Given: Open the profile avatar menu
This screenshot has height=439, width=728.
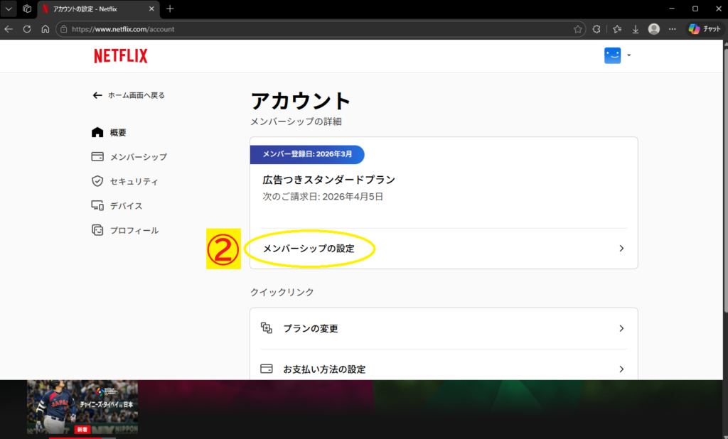Looking at the screenshot, I should [613, 56].
